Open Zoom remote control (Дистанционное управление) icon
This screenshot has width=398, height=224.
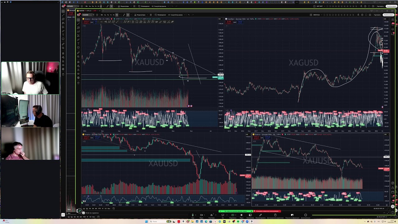275,215
